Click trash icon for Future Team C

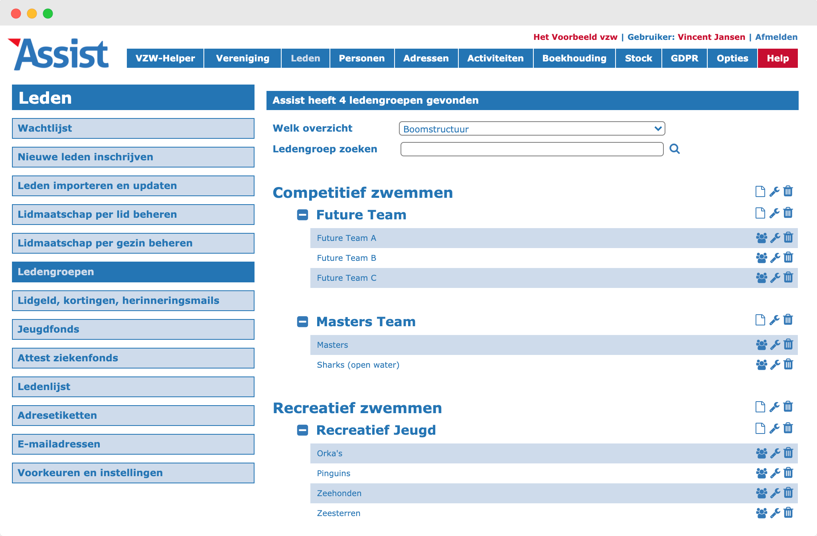click(788, 278)
